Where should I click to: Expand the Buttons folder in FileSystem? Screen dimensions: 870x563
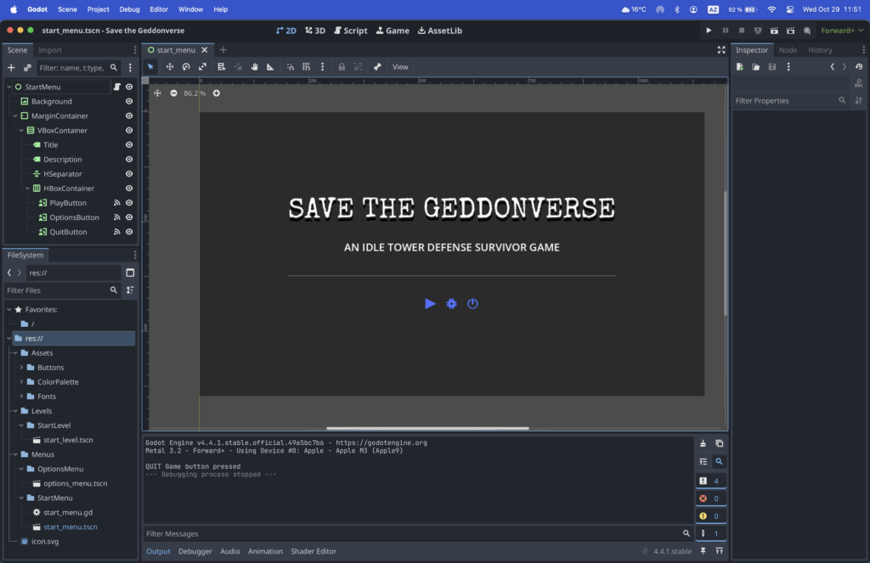click(21, 368)
